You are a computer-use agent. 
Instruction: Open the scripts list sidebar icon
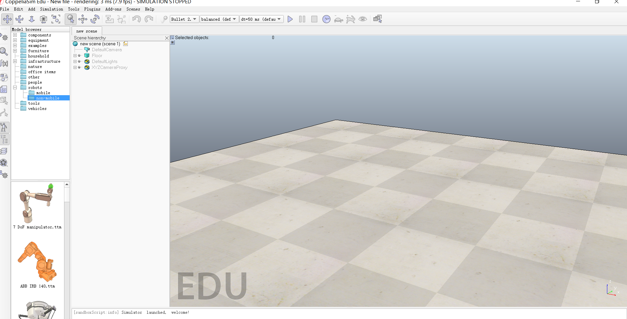click(4, 89)
